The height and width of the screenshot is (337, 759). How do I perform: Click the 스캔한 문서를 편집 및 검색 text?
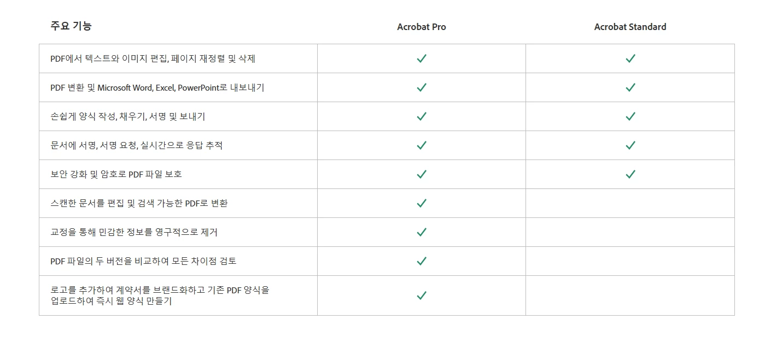coord(113,203)
